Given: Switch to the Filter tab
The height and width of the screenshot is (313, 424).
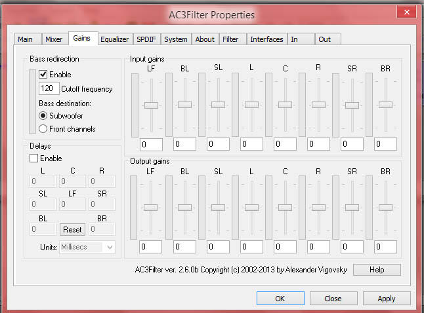Looking at the screenshot, I should pyautogui.click(x=232, y=39).
